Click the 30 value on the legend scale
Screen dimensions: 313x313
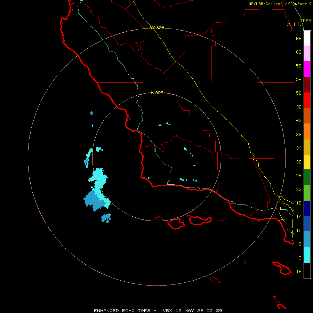click(x=299, y=162)
